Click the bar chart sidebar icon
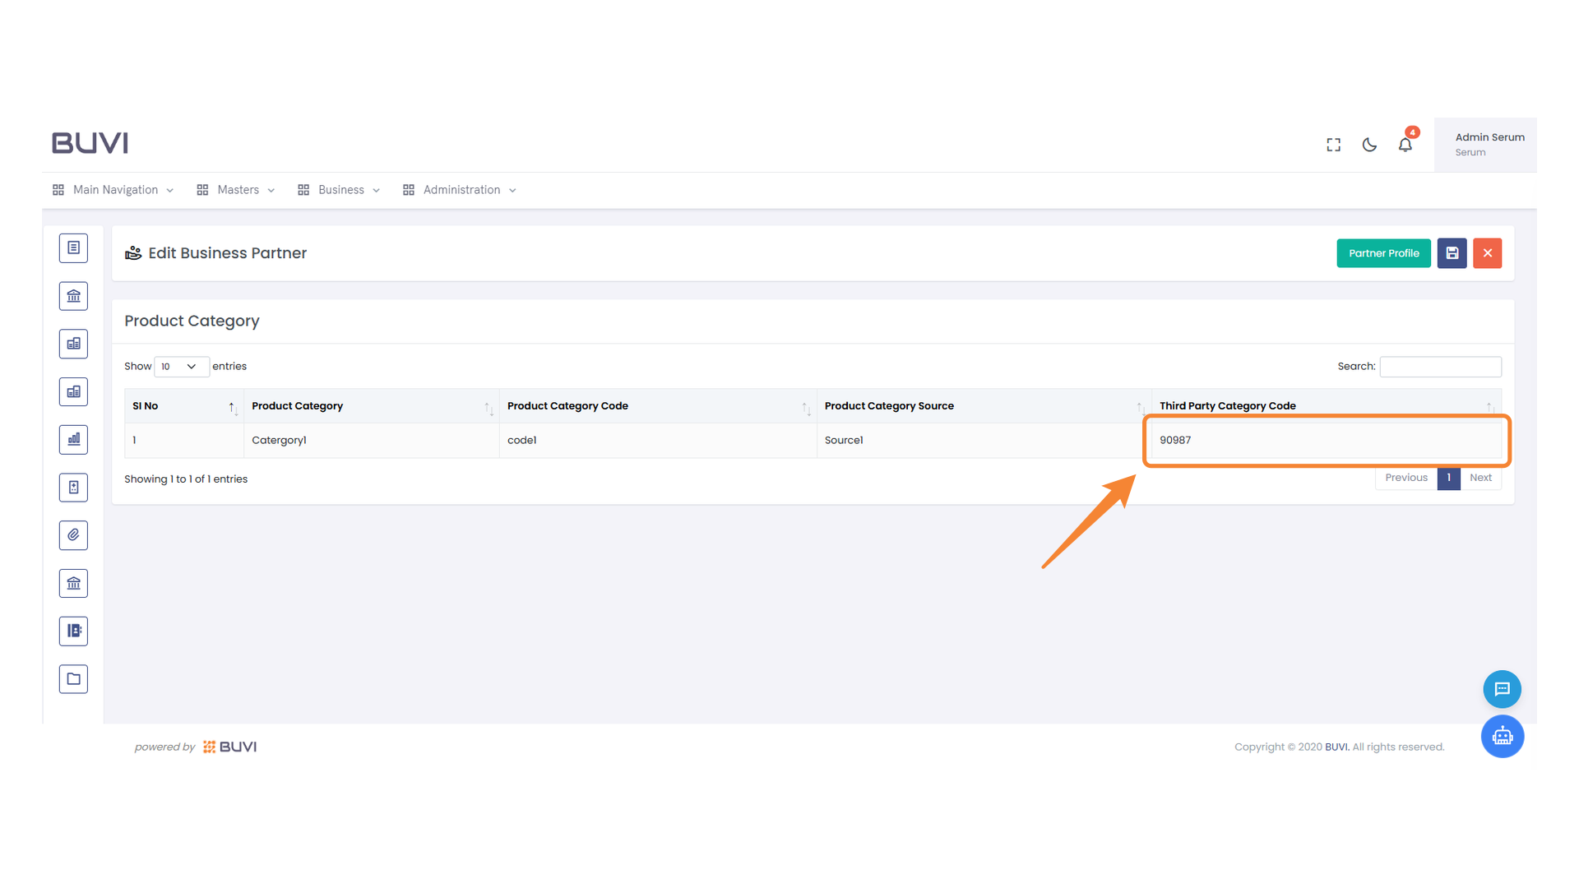1579x888 pixels. (73, 439)
